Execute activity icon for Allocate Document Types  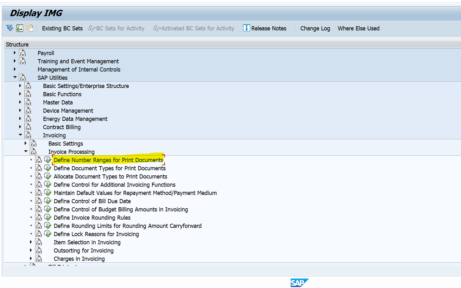click(x=48, y=176)
